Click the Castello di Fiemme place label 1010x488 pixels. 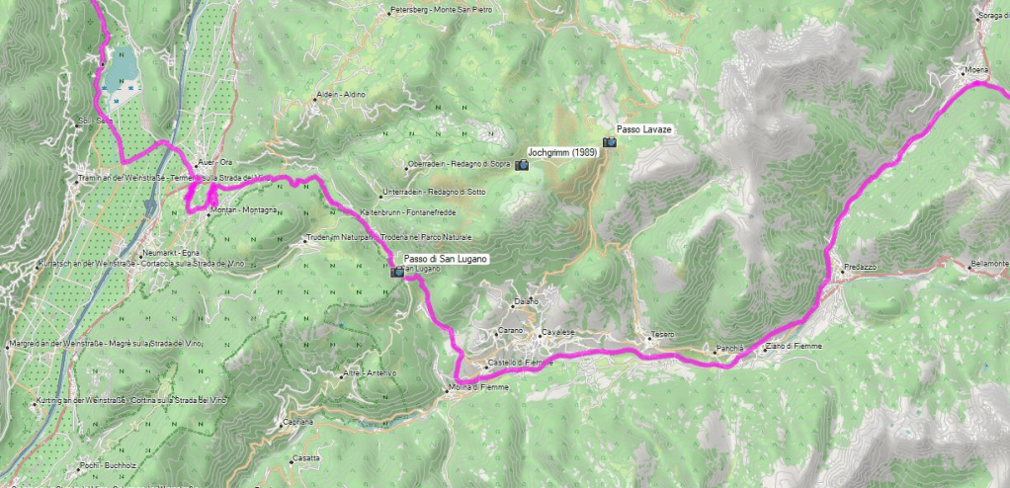click(x=521, y=364)
